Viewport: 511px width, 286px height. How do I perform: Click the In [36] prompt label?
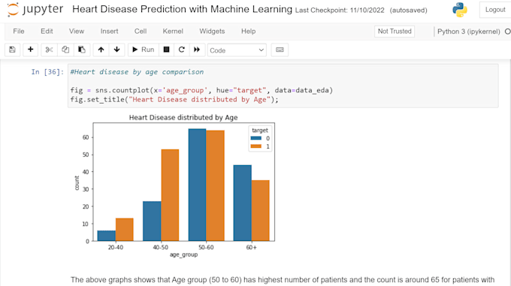[x=47, y=72]
